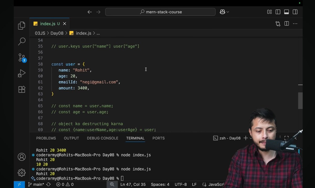Click comment "// const name = user.name;"

click(82, 106)
